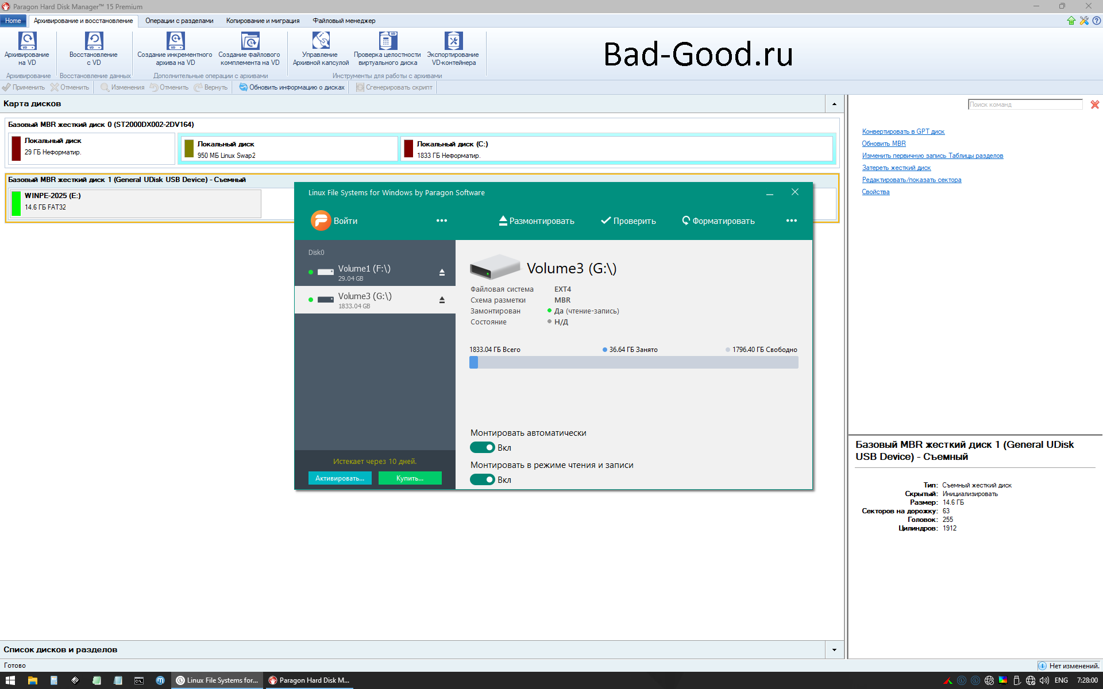Screen dimensions: 1103x689
Task: Click change primary partition table record link
Action: click(932, 156)
